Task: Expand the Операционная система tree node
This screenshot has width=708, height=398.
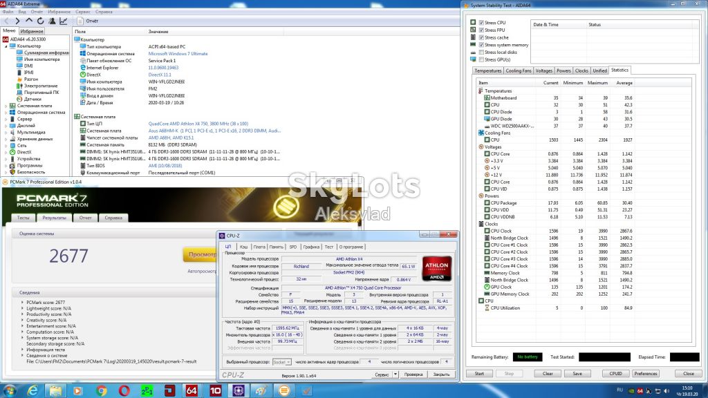Action: (x=6, y=113)
